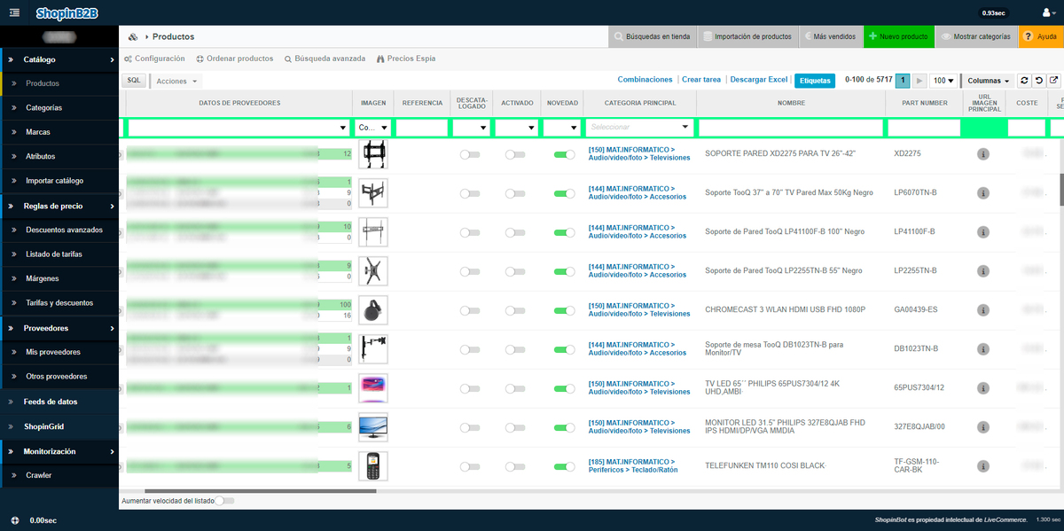Open Datos de proveedores filter dropdown
This screenshot has width=1064, height=531.
238,128
